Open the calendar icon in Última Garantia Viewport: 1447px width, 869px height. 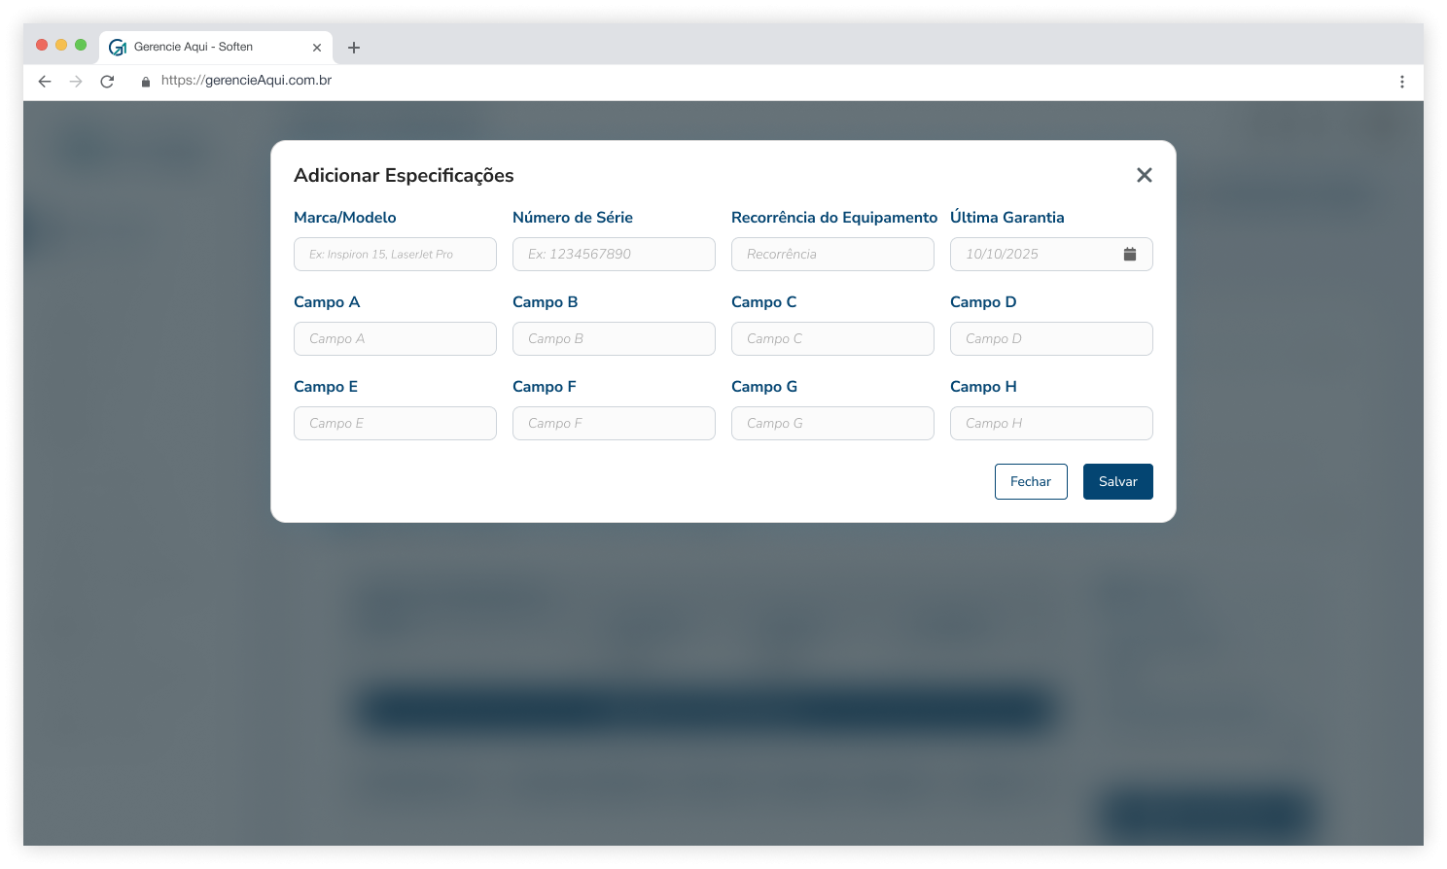1129,254
